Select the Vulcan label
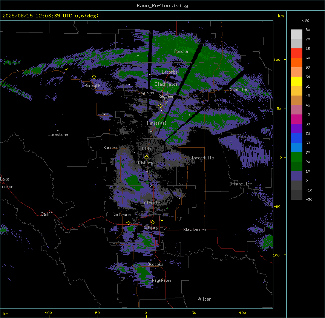 tap(205, 299)
